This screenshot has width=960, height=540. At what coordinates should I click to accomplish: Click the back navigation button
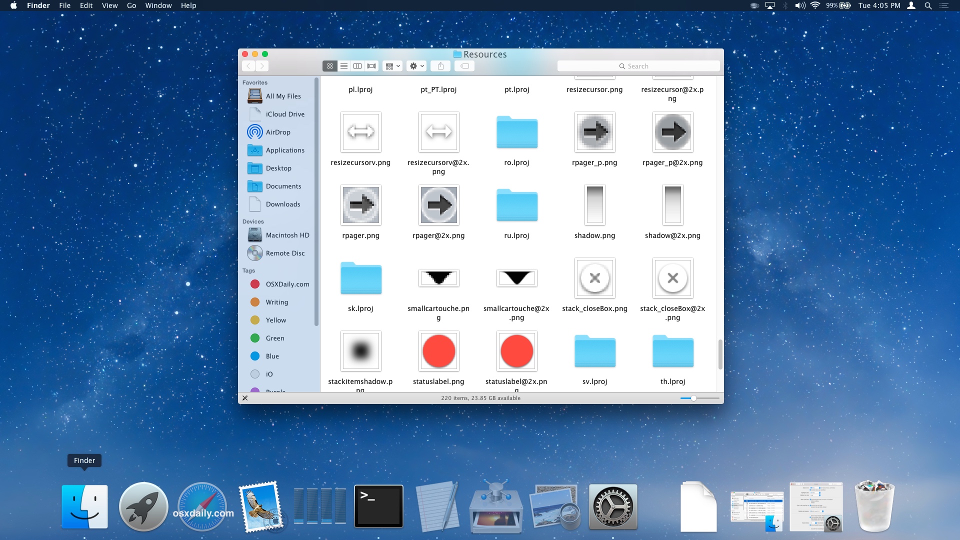point(248,65)
